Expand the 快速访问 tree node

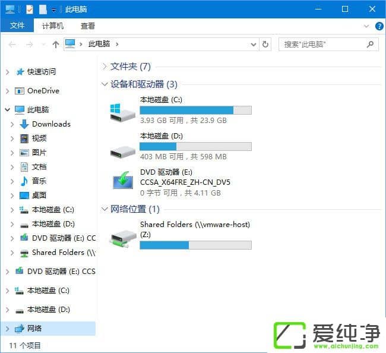[8, 72]
